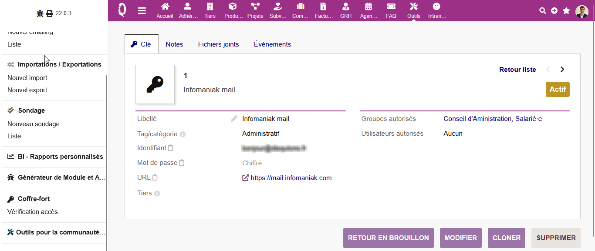595x251 pixels.
Task: Select the Clé tab
Action: (x=142, y=44)
